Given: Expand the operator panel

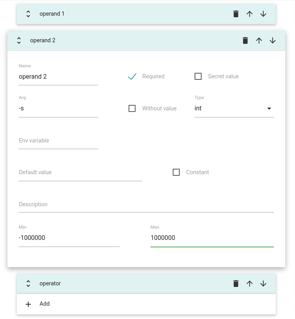Looking at the screenshot, I should (28, 284).
